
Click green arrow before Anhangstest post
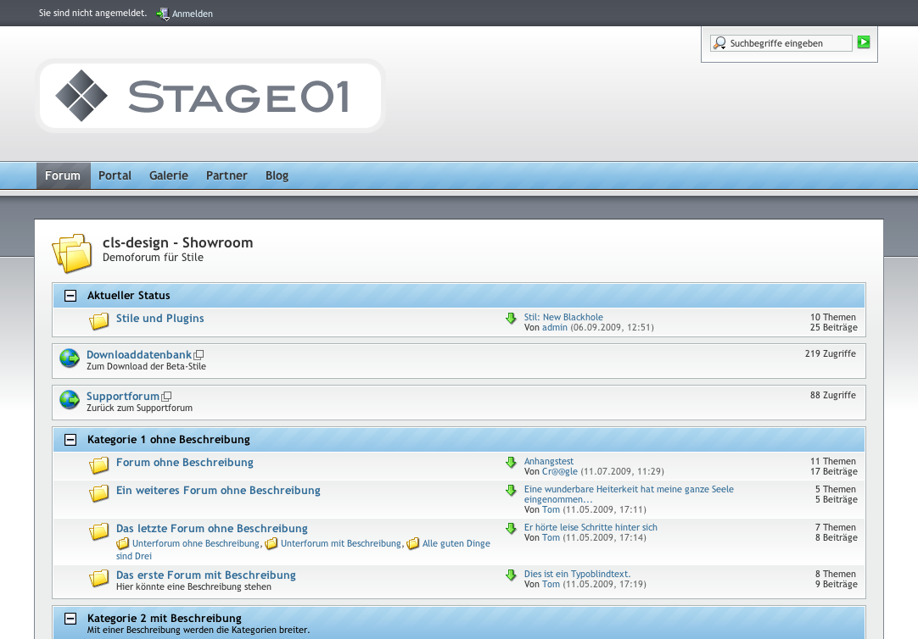[511, 463]
